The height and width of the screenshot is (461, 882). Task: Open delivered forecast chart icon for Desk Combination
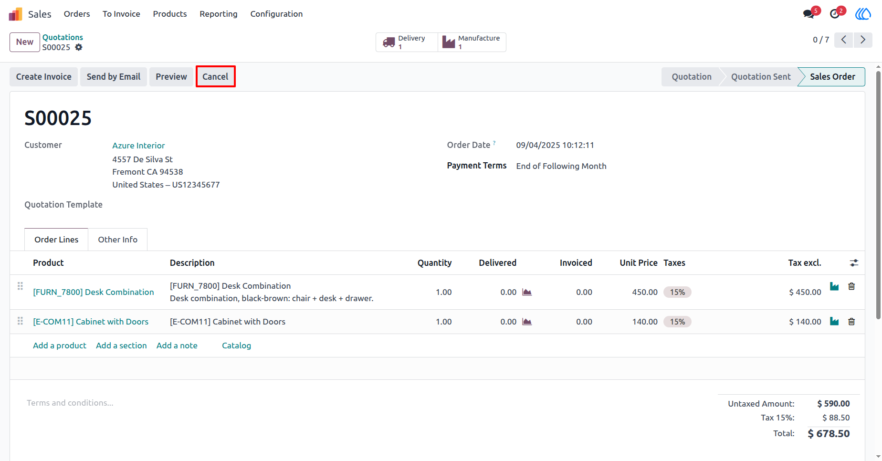[x=527, y=292]
